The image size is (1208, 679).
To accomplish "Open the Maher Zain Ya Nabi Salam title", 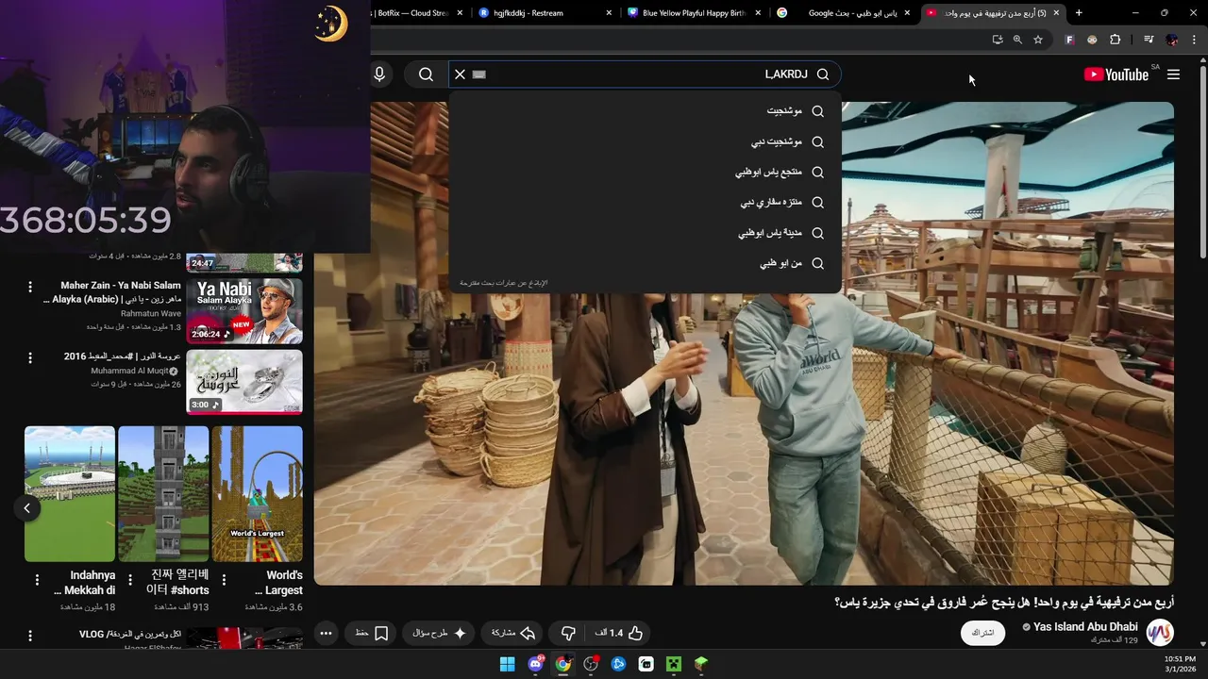I will pyautogui.click(x=112, y=292).
